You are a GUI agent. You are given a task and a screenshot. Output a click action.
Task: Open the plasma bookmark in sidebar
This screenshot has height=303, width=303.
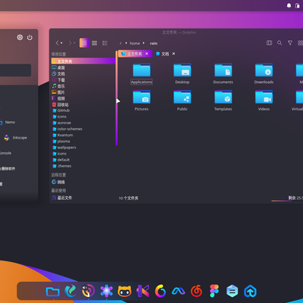click(x=83, y=141)
